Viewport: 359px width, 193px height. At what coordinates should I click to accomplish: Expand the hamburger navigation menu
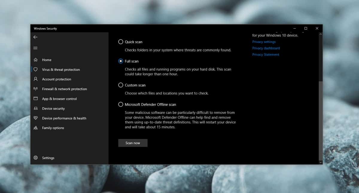[35, 48]
